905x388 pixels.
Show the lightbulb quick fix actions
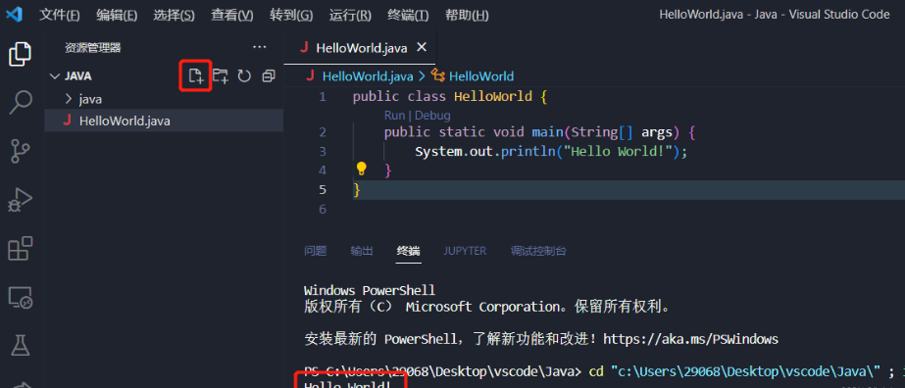click(361, 169)
